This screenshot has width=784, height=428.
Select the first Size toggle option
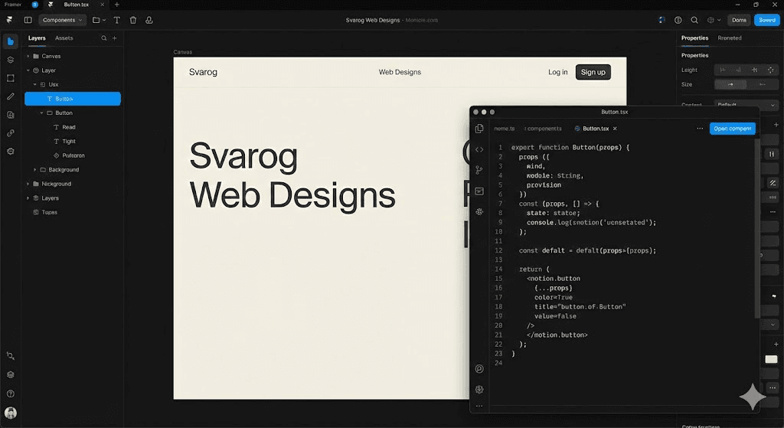tap(730, 84)
